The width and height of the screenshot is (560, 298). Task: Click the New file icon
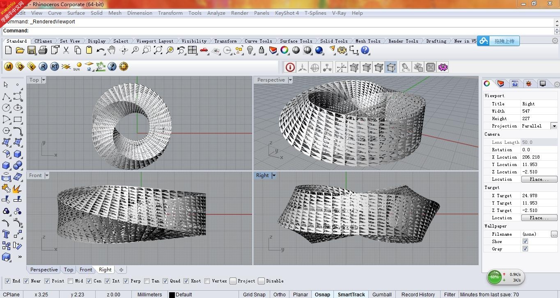click(x=8, y=50)
